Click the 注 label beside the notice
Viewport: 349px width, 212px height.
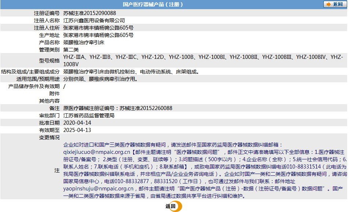(x=57, y=170)
